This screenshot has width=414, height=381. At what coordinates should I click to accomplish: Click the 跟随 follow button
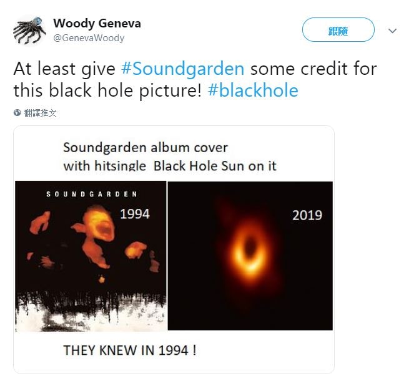(x=338, y=30)
